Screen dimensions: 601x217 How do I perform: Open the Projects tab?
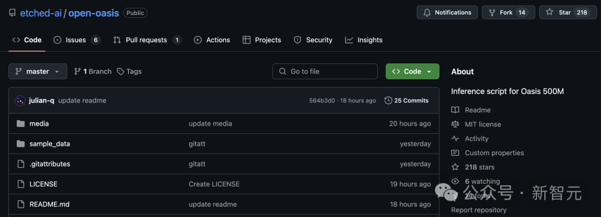coord(262,40)
